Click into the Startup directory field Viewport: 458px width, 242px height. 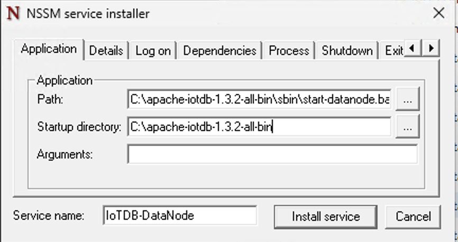tap(259, 127)
